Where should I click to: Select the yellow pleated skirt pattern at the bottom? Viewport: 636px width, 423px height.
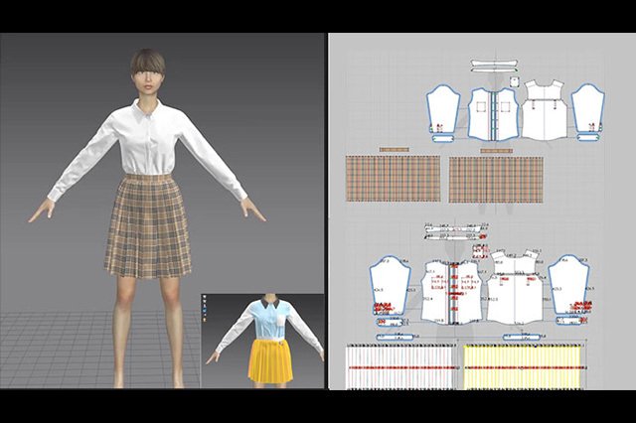click(x=522, y=367)
